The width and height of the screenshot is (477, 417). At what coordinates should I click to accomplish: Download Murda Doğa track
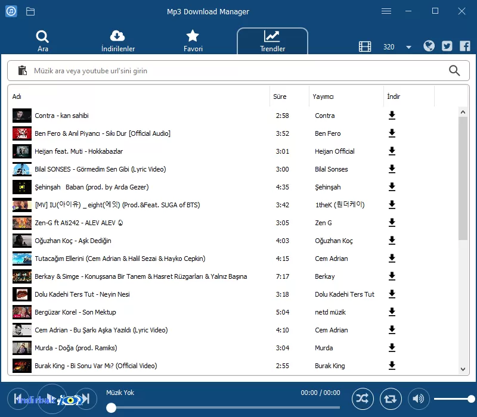[x=392, y=348]
